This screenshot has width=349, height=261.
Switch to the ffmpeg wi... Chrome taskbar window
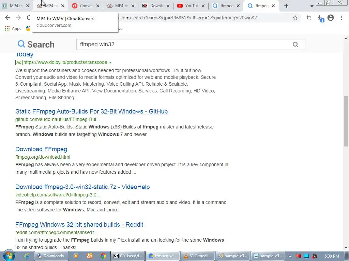[x=163, y=256]
